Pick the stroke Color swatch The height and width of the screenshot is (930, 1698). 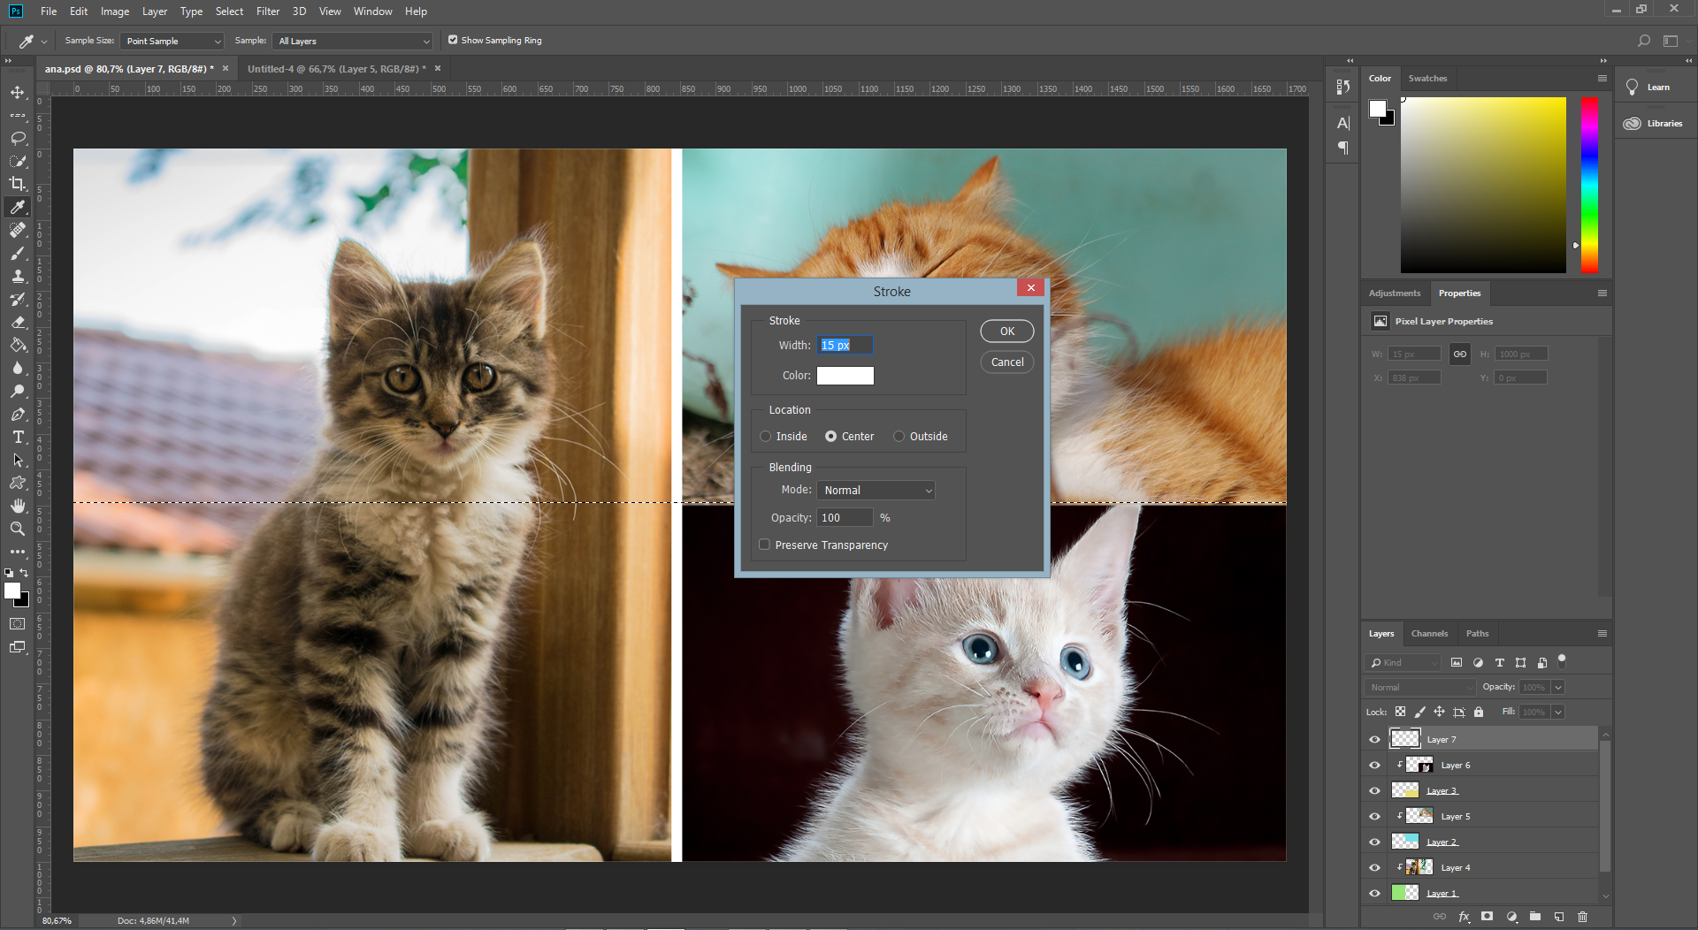[x=845, y=376]
